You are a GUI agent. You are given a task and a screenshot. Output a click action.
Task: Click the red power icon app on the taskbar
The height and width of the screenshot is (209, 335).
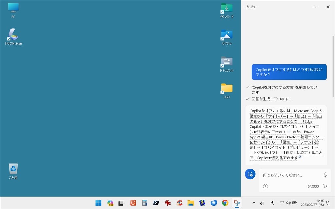[133, 203]
